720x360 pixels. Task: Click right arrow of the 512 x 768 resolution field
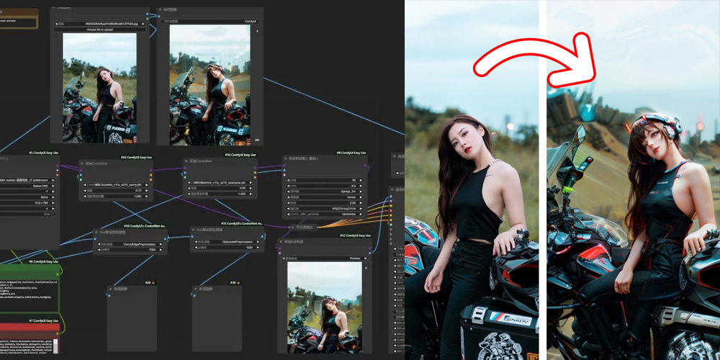(53, 202)
